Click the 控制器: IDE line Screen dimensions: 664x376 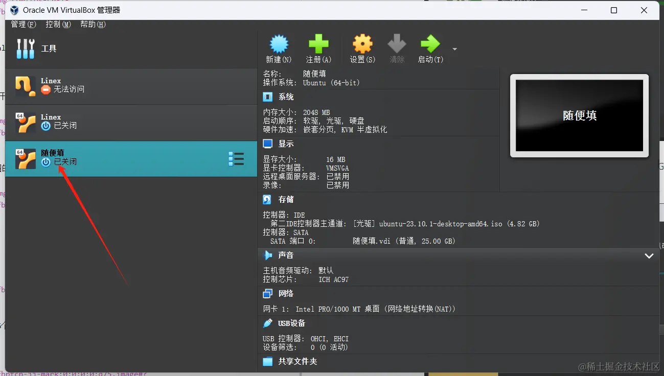284,216
